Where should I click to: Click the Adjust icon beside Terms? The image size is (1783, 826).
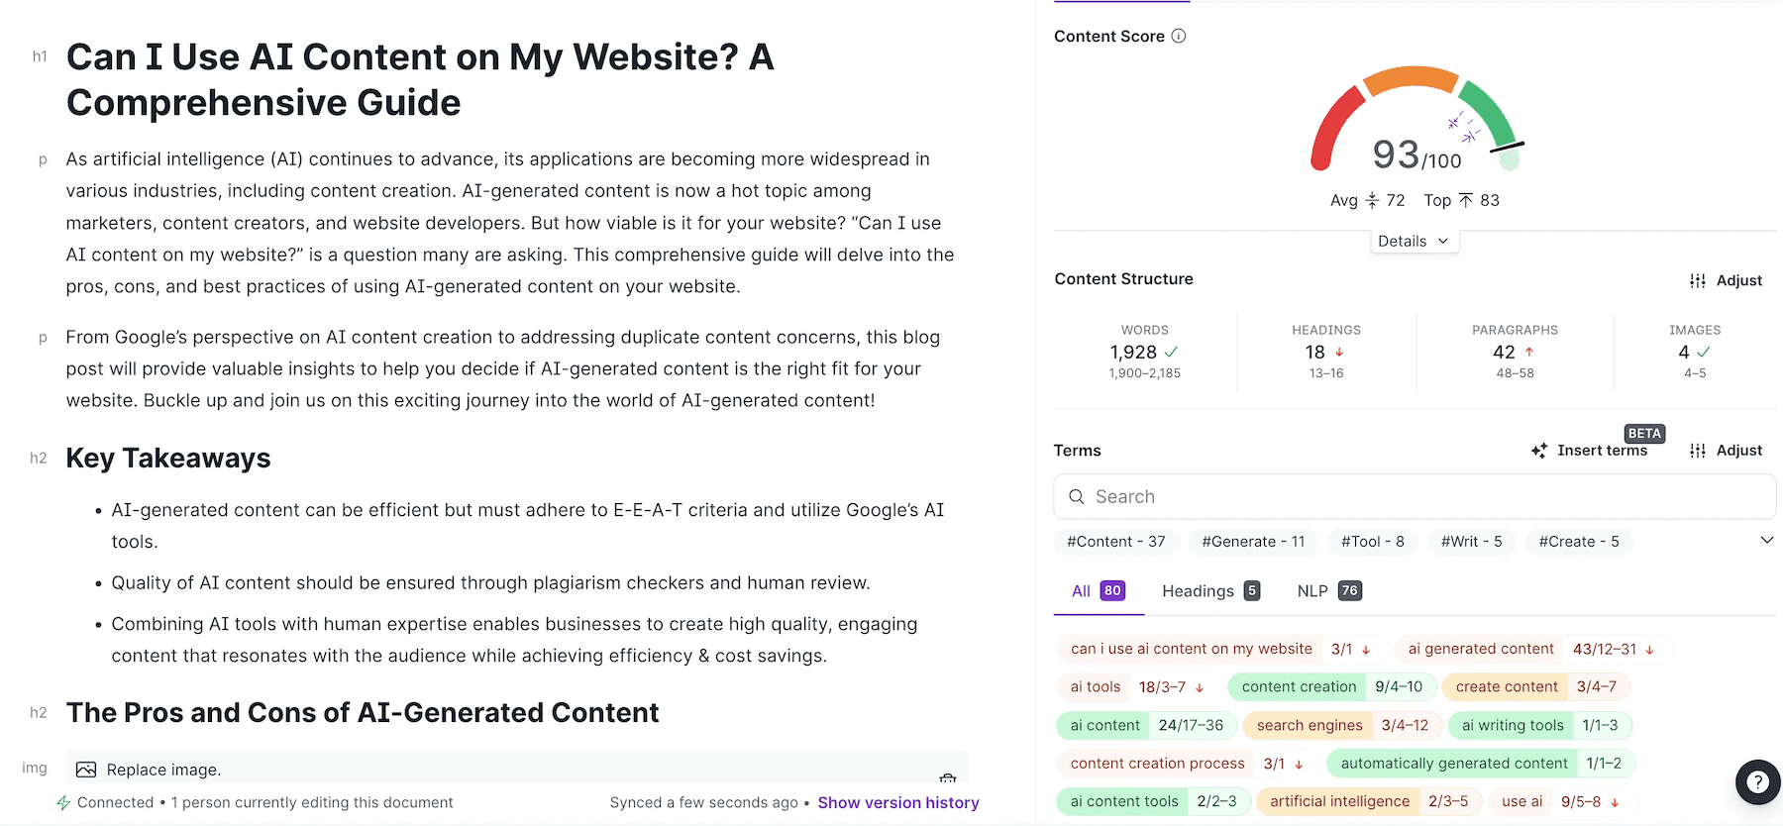tap(1698, 450)
